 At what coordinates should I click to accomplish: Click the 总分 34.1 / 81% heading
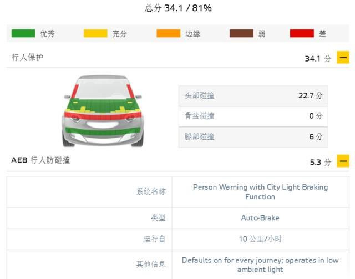coord(178,8)
